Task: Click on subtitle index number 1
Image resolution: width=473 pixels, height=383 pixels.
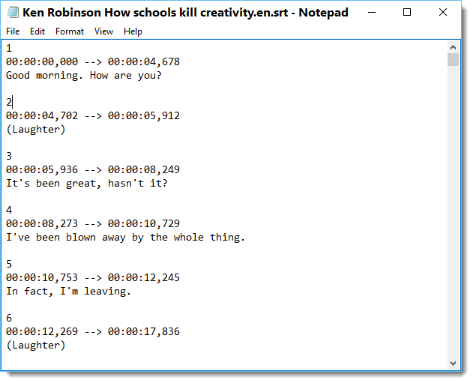Action: pos(9,48)
